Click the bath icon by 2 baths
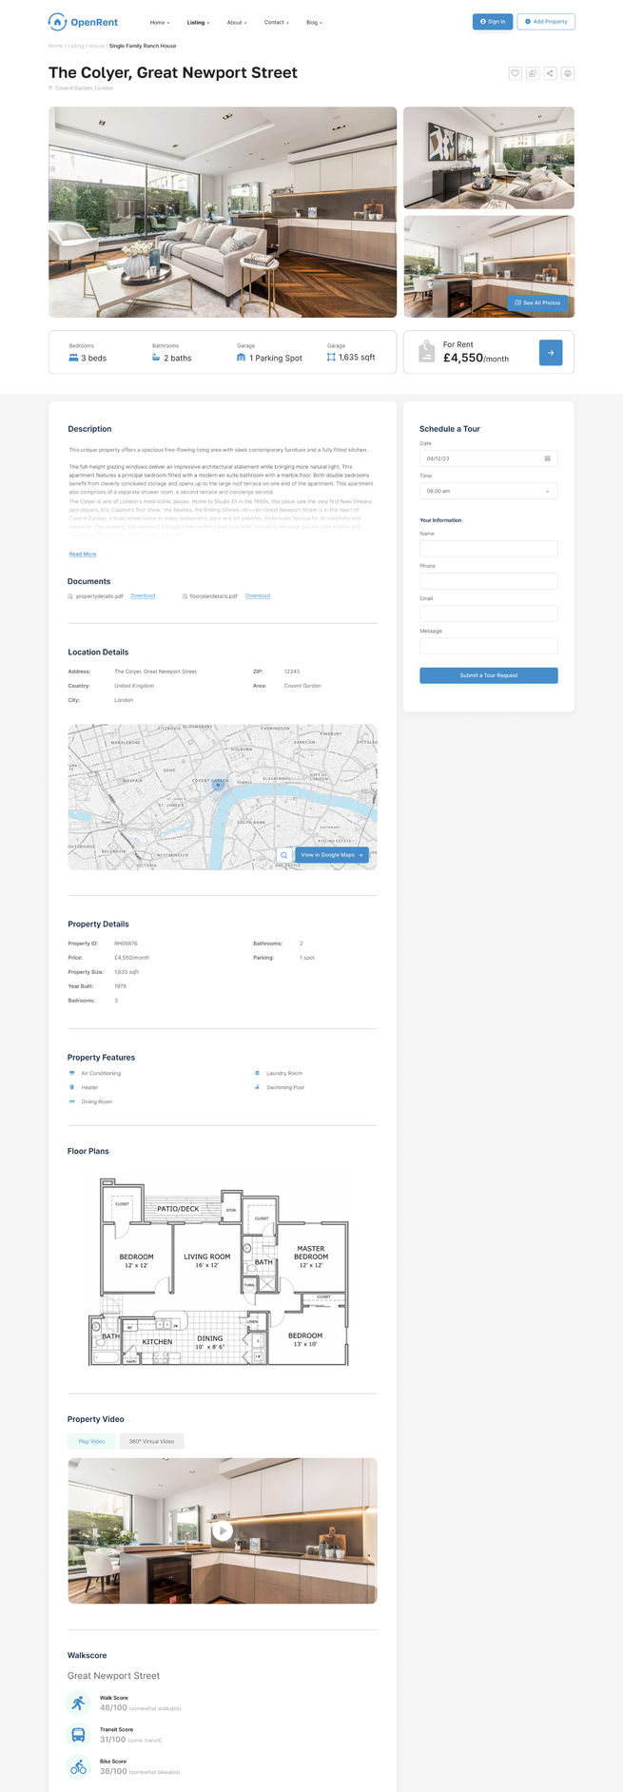The image size is (623, 1792). [156, 358]
